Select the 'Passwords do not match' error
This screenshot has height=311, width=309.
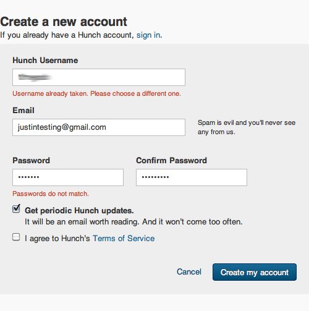(51, 194)
